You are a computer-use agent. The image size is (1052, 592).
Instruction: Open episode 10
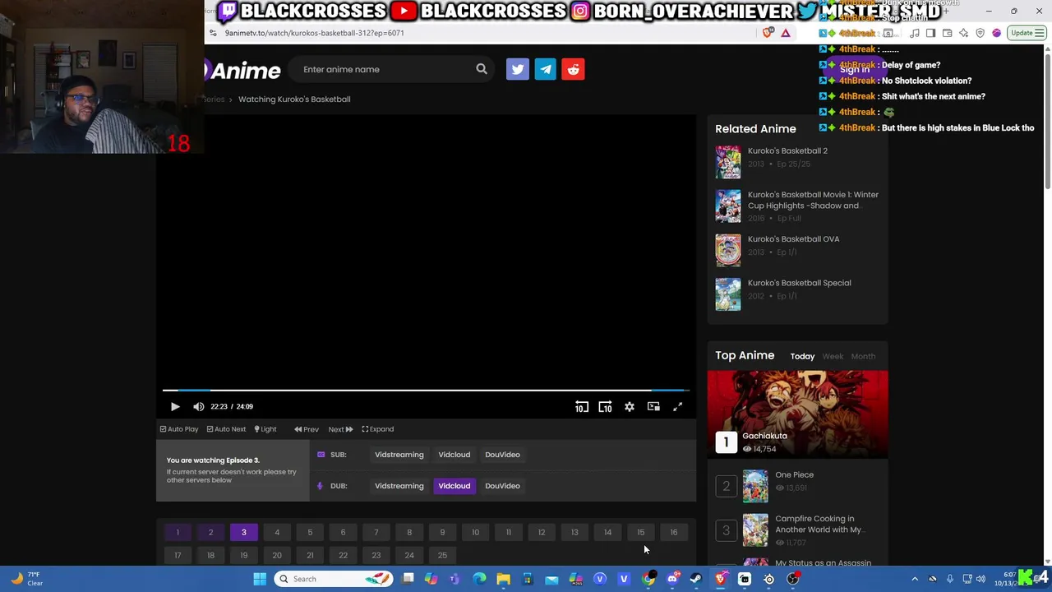tap(475, 532)
